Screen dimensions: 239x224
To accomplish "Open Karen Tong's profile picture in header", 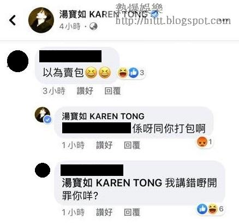I will coord(41,20).
